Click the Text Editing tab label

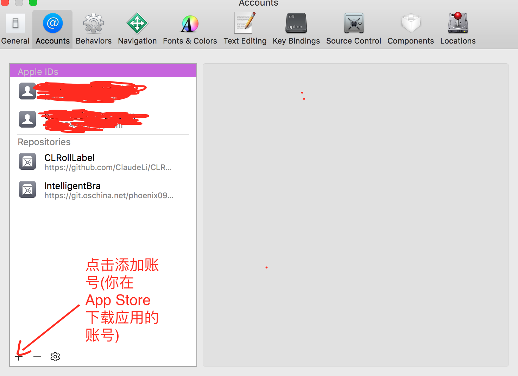click(x=245, y=41)
